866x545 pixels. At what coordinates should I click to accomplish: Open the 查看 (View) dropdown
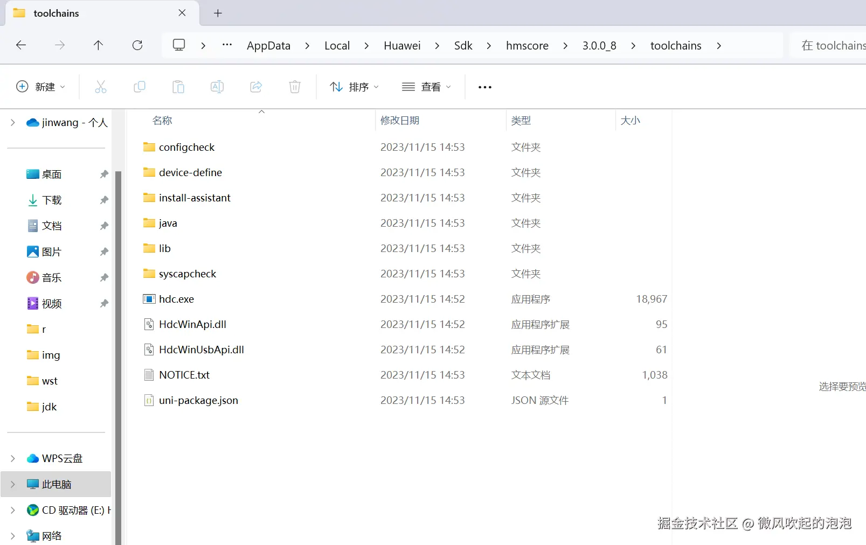coord(426,87)
